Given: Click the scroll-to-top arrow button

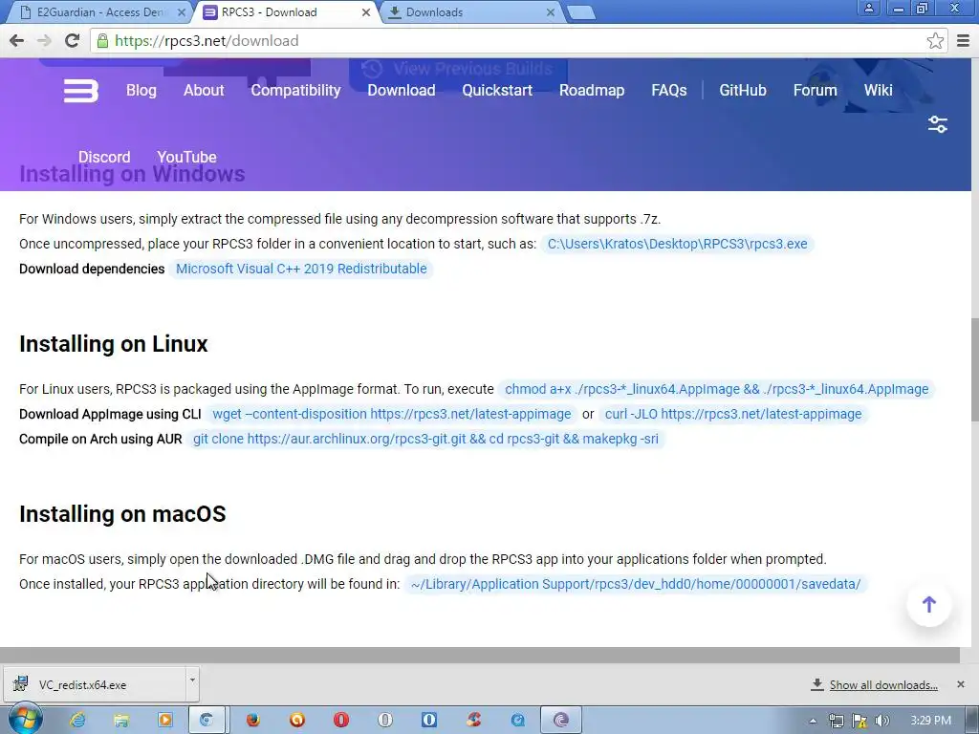Looking at the screenshot, I should click(929, 604).
